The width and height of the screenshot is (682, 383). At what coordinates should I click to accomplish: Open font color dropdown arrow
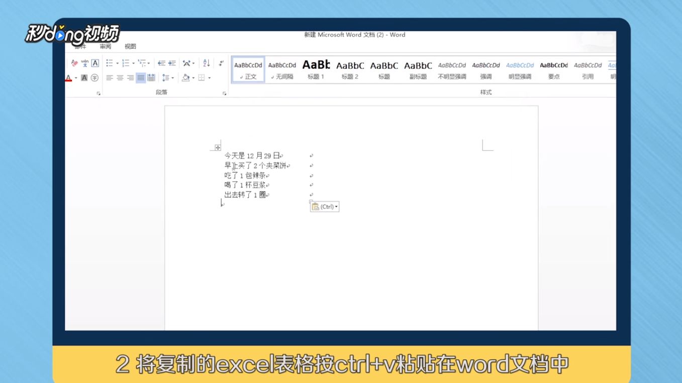click(76, 78)
